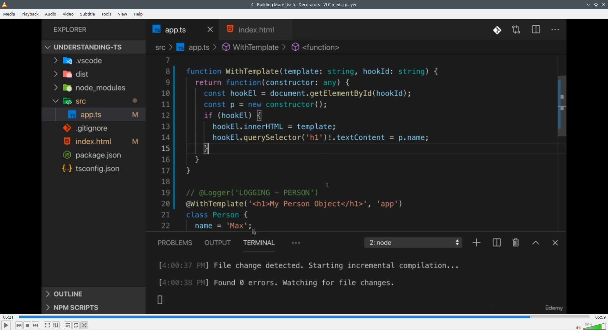Click the split editor icon
The height and width of the screenshot is (330, 608).
pos(536,30)
